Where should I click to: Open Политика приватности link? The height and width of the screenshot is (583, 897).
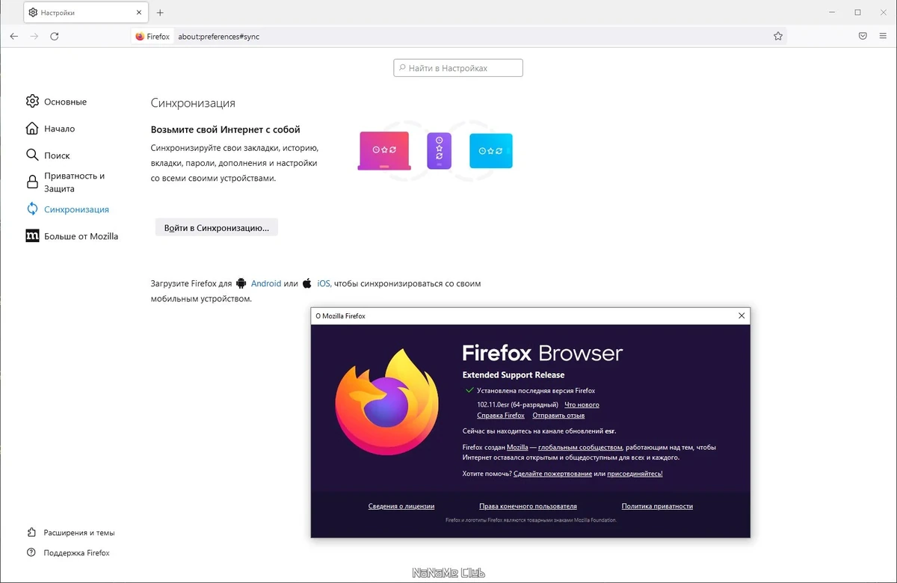pos(657,506)
